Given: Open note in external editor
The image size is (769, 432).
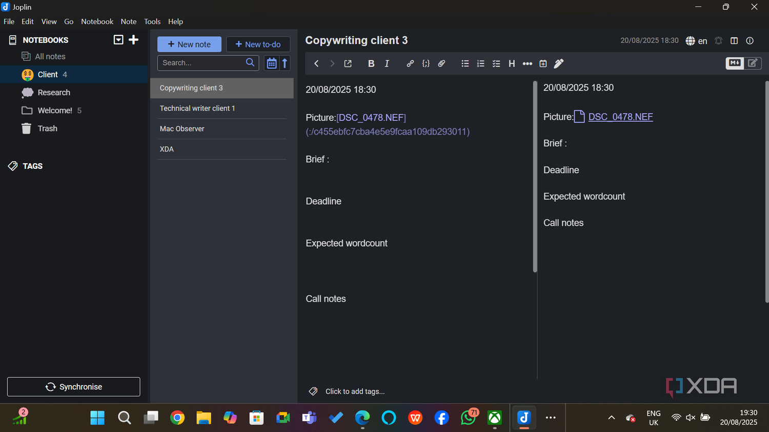Looking at the screenshot, I should (x=348, y=63).
